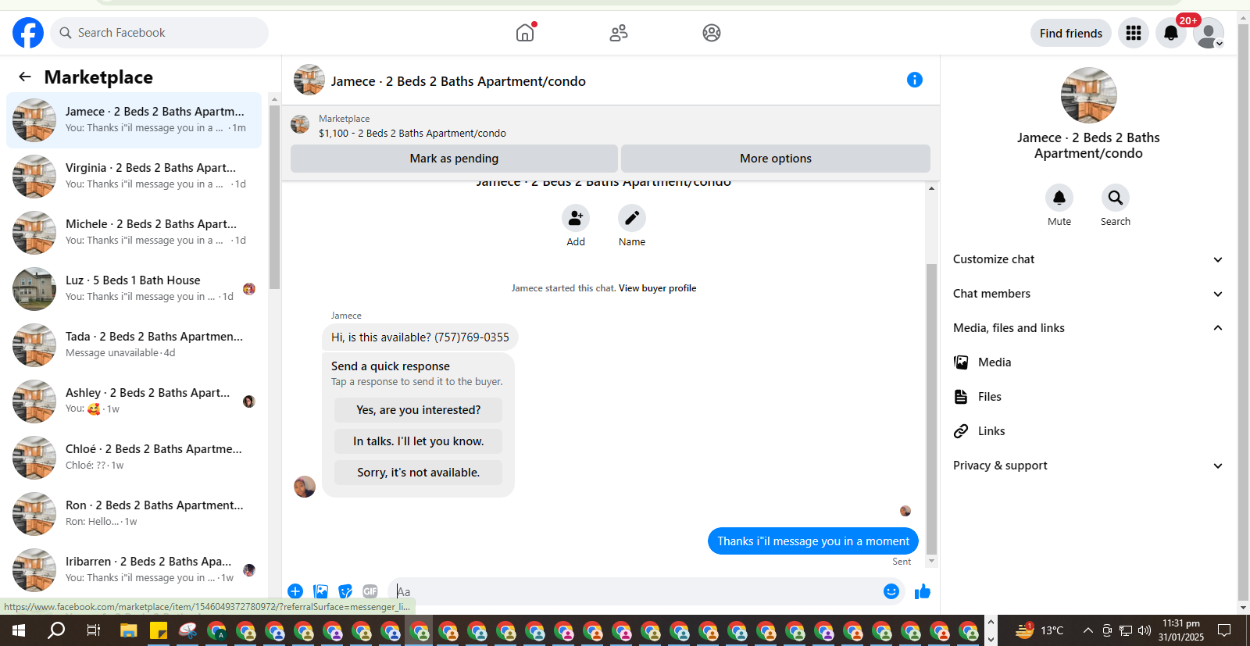Open the taskbar clock and date
Viewport: 1250px width, 646px height.
click(x=1181, y=630)
